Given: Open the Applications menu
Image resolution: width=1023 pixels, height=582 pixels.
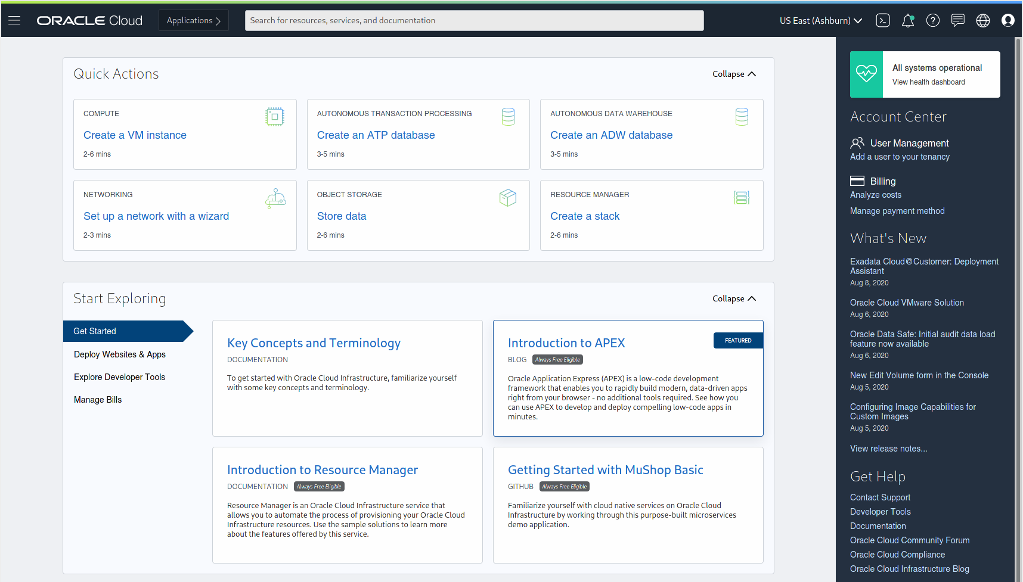Looking at the screenshot, I should click(194, 20).
